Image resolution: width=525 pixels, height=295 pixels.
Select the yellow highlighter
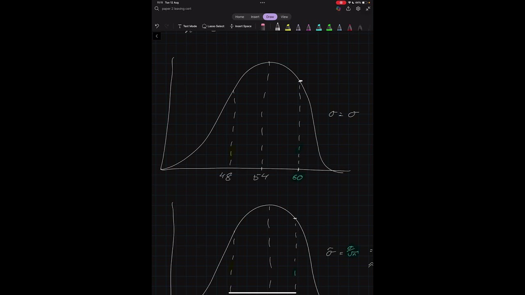coord(288,27)
